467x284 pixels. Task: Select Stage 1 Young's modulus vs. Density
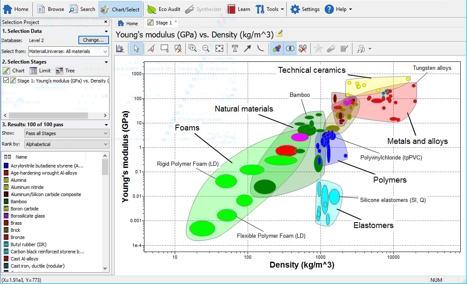(x=63, y=81)
